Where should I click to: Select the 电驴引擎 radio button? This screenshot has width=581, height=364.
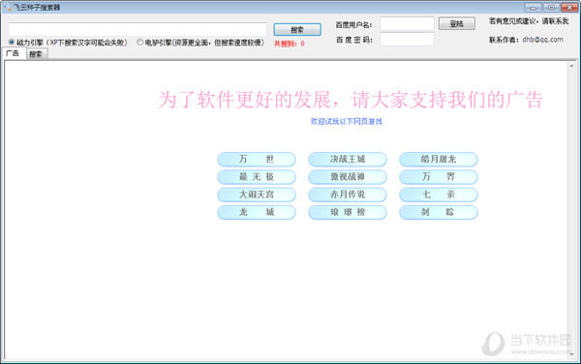coord(139,43)
